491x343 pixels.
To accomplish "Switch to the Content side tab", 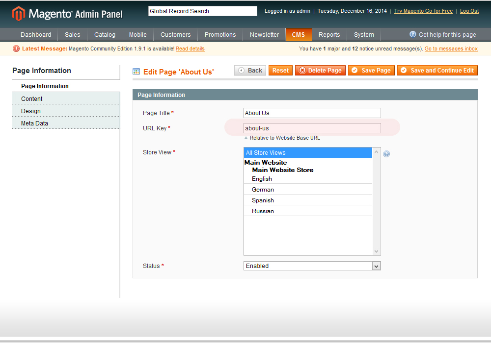I will click(x=66, y=98).
